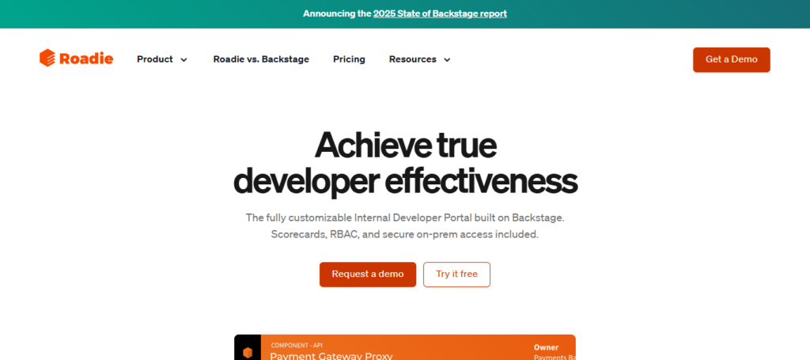Click the Roadie hexagon logo icon
Image resolution: width=810 pixels, height=360 pixels.
click(47, 59)
